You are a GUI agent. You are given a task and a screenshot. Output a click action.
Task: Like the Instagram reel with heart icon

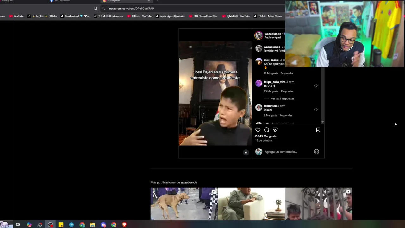[x=258, y=130]
